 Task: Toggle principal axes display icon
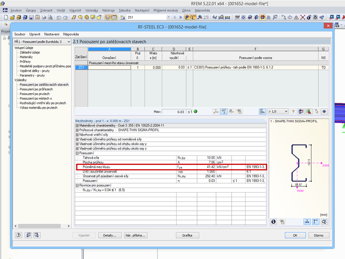pos(315,222)
